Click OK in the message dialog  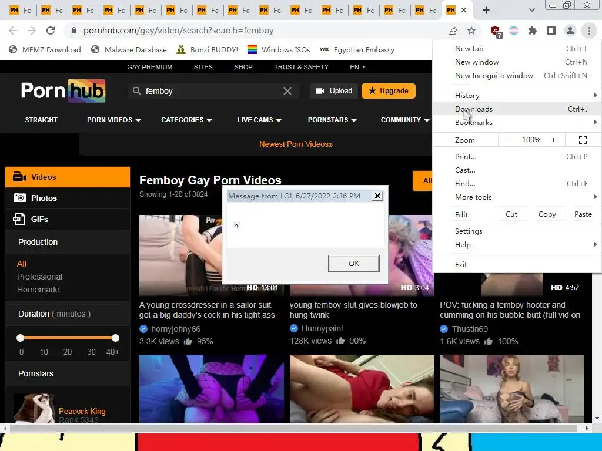353,264
